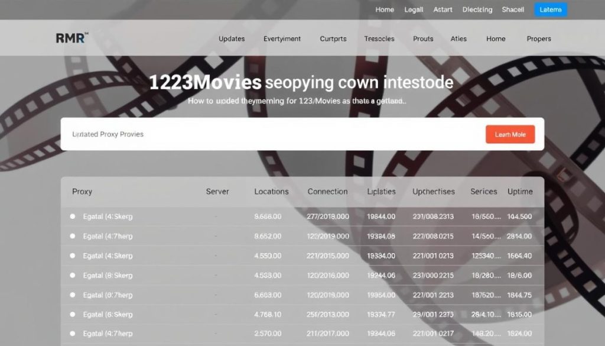605x346 pixels.
Task: Sort by the Proxy column header
Action: point(82,192)
